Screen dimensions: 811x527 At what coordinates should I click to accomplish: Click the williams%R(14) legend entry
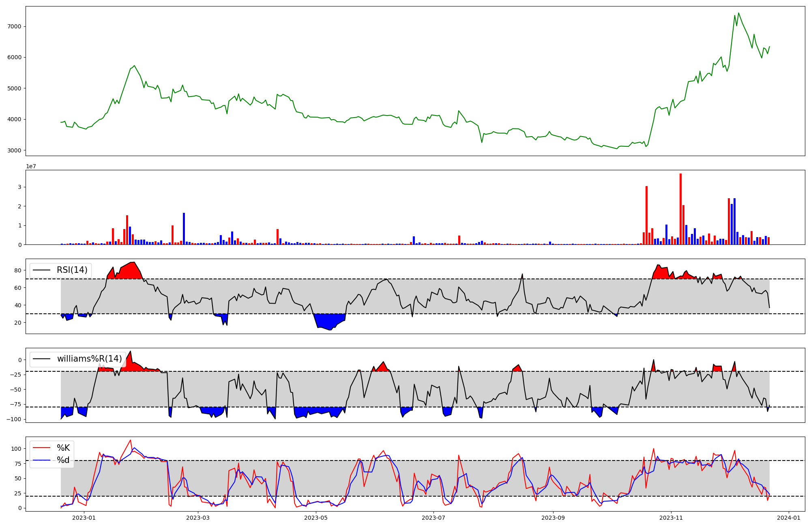pos(89,359)
